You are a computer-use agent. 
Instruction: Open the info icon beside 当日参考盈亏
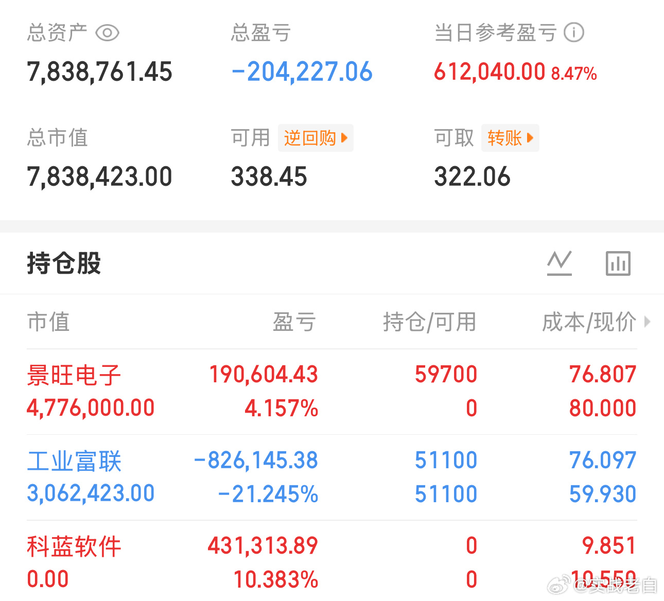(x=574, y=32)
